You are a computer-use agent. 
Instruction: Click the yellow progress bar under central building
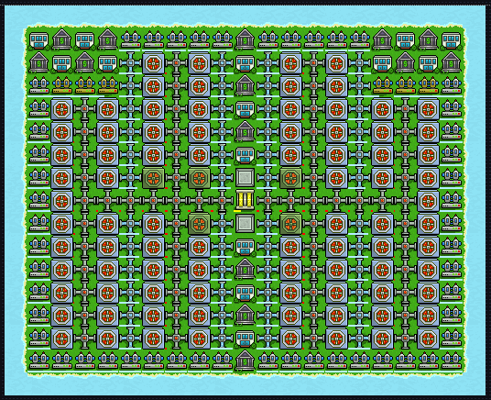click(237, 211)
